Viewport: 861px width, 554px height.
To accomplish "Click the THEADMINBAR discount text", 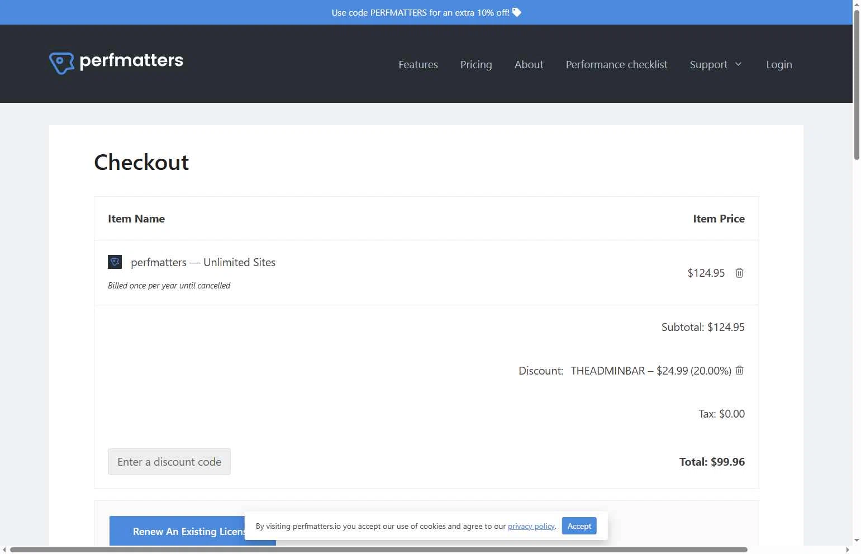I will pyautogui.click(x=651, y=371).
